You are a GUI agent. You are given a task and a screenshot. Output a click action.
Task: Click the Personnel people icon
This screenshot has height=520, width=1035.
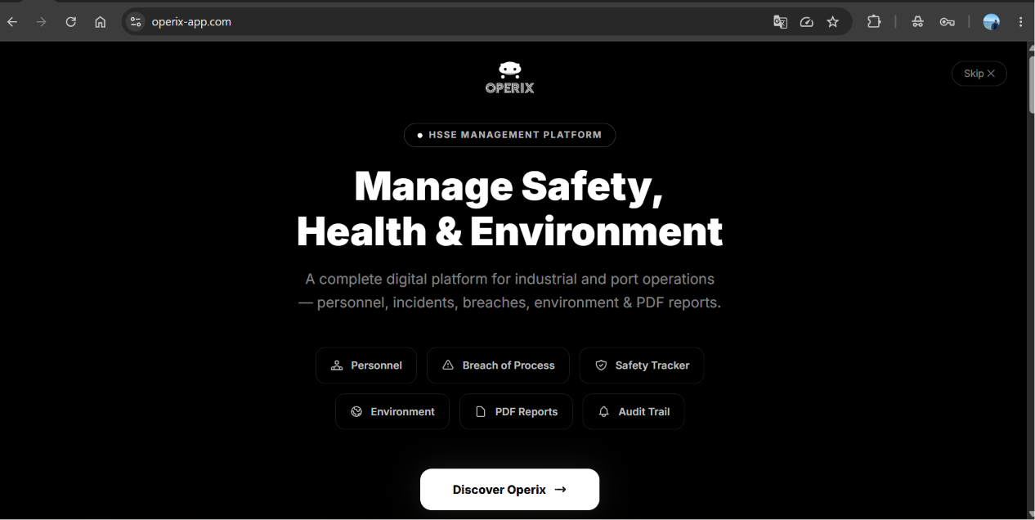pos(337,365)
